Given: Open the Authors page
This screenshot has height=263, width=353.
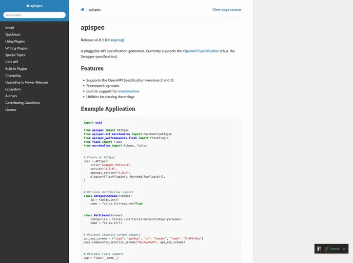Looking at the screenshot, I should click(11, 96).
